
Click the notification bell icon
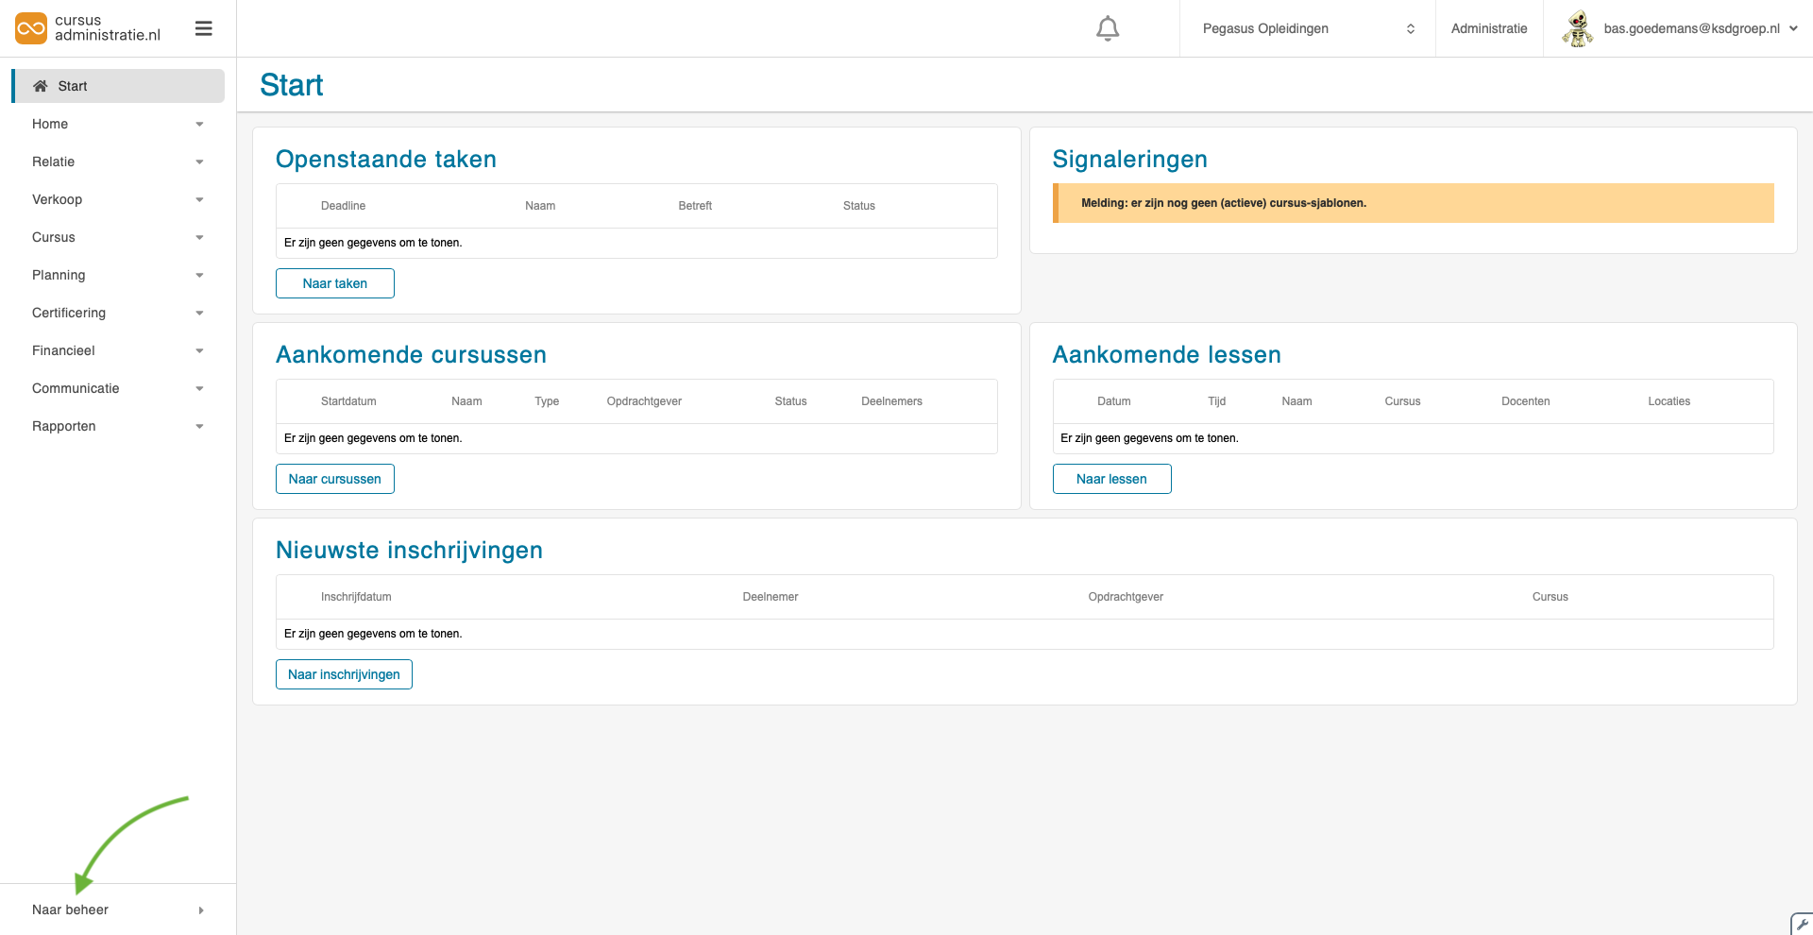pos(1108,28)
